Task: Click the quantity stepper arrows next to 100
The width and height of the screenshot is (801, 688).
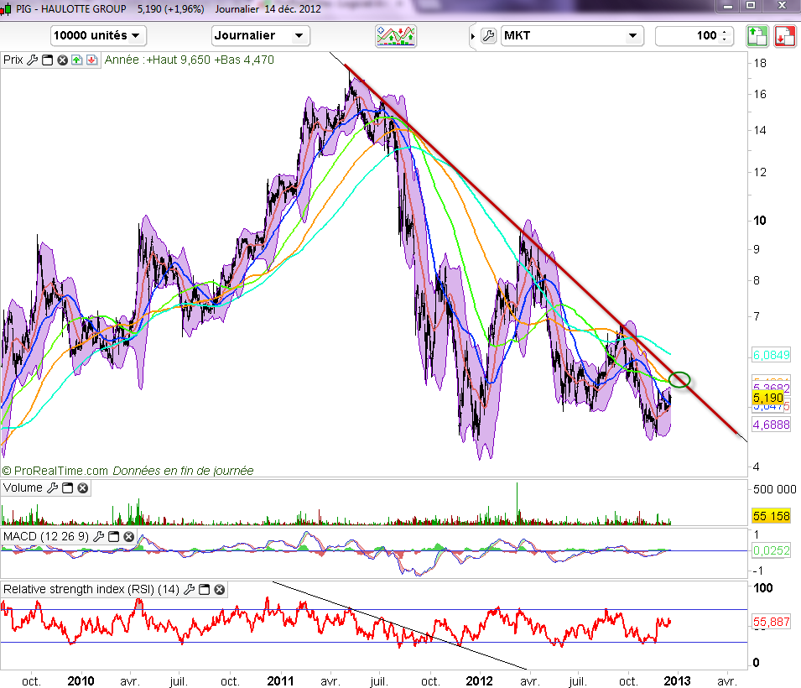Action: point(725,36)
